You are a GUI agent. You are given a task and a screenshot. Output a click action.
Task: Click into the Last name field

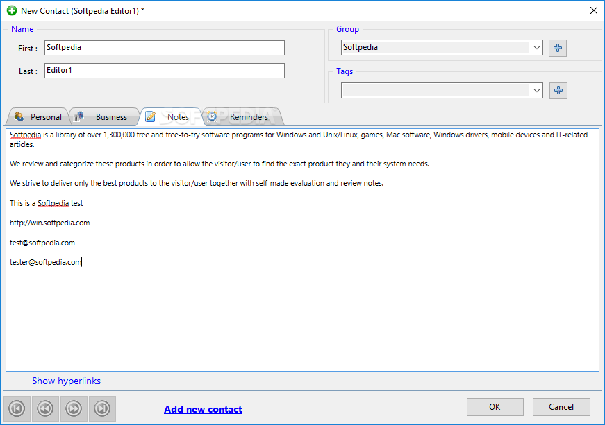point(165,71)
